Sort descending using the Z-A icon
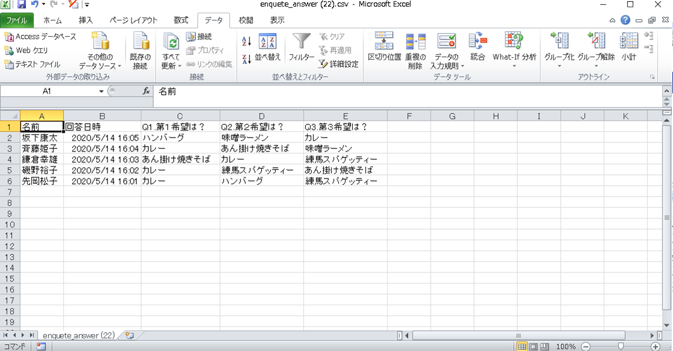Image resolution: width=673 pixels, height=351 pixels. [x=246, y=59]
